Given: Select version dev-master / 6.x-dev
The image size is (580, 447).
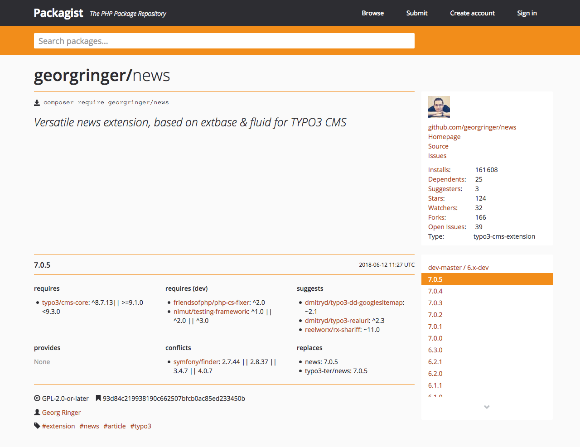Looking at the screenshot, I should (x=458, y=268).
